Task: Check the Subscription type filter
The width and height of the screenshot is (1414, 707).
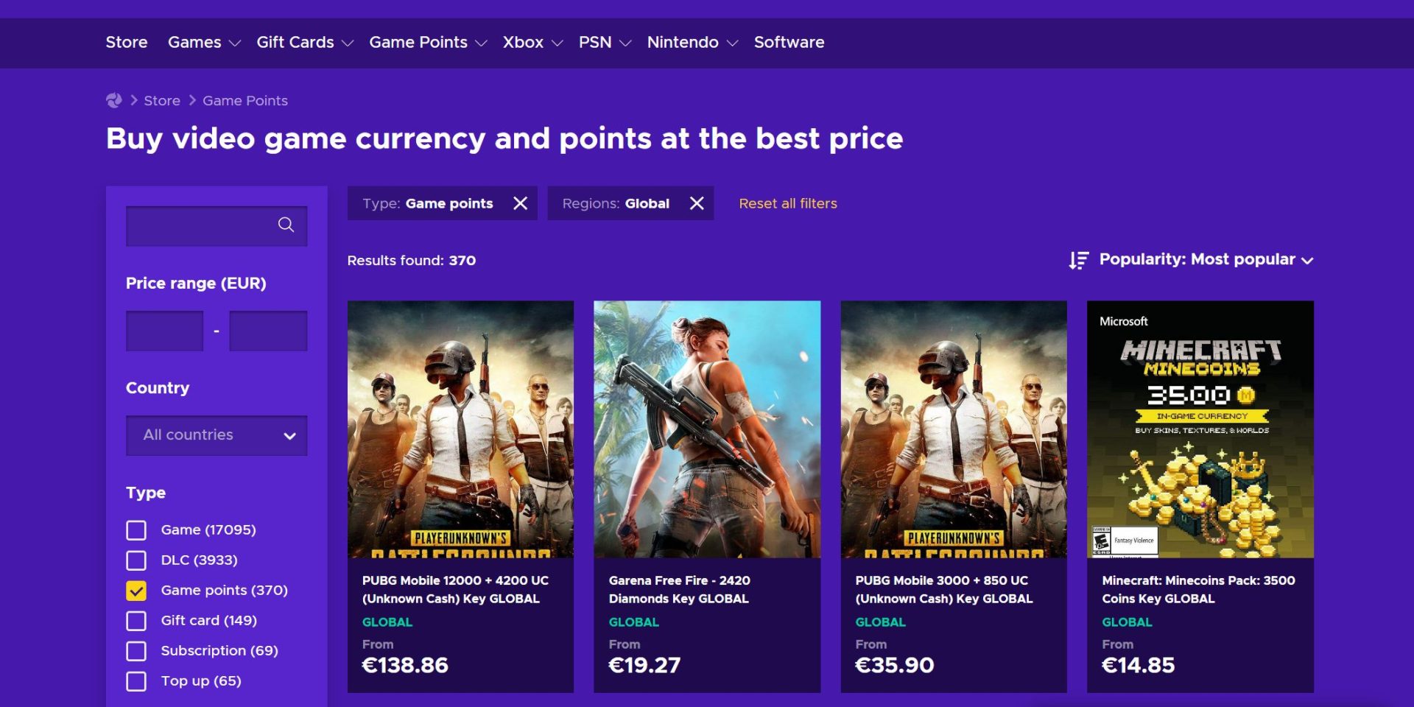Action: tap(136, 651)
